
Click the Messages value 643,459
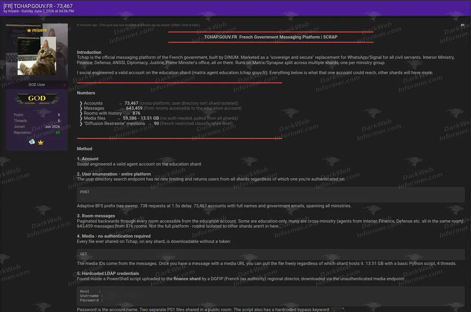[134, 108]
